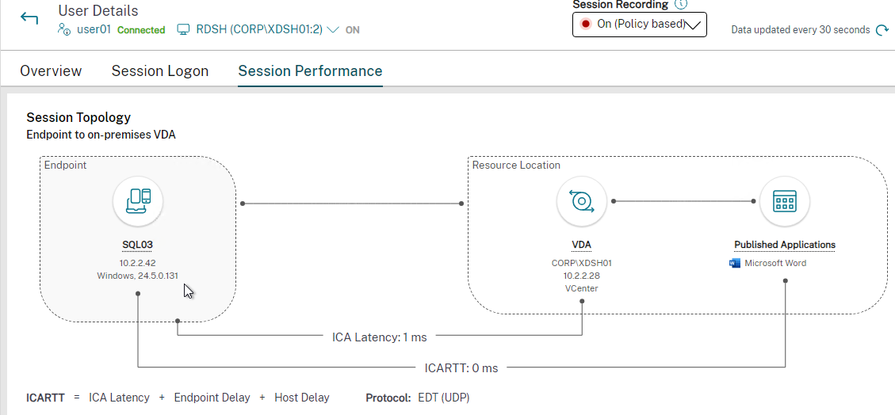Screen dimensions: 895x415
Task: Click the refresh data icon
Action: [882, 30]
